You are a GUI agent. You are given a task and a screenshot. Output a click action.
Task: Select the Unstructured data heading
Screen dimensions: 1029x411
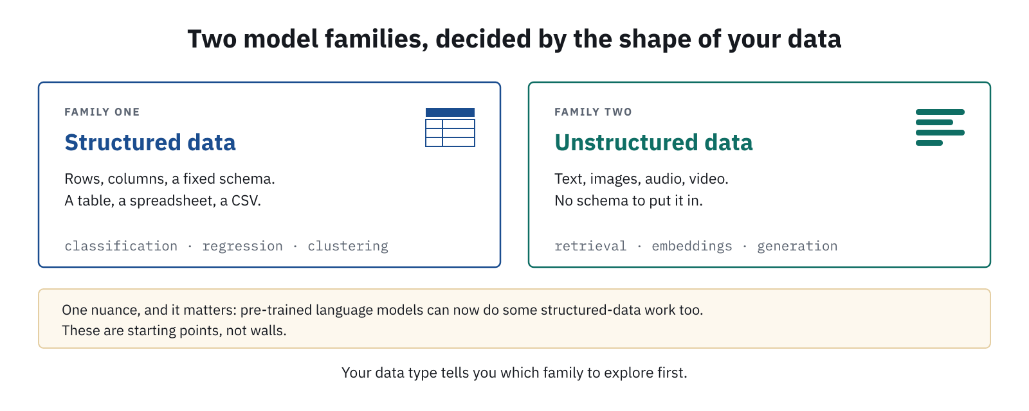[x=653, y=143]
